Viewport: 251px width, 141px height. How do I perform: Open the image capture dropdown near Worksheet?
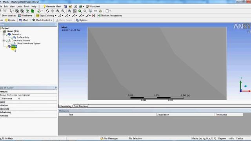(x=84, y=7)
